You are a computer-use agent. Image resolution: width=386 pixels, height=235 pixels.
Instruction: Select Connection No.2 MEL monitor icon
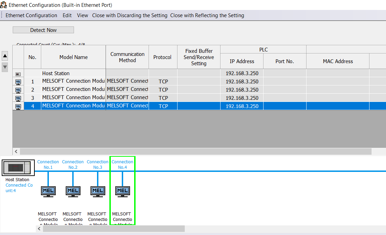[x=73, y=191]
